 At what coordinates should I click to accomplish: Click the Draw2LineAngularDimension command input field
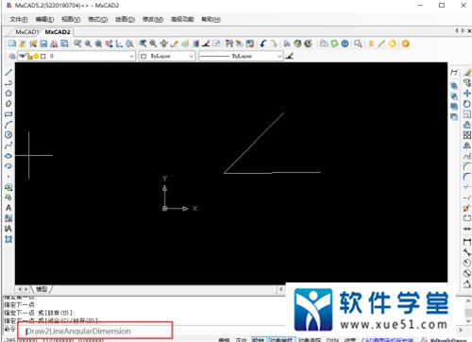click(x=94, y=331)
